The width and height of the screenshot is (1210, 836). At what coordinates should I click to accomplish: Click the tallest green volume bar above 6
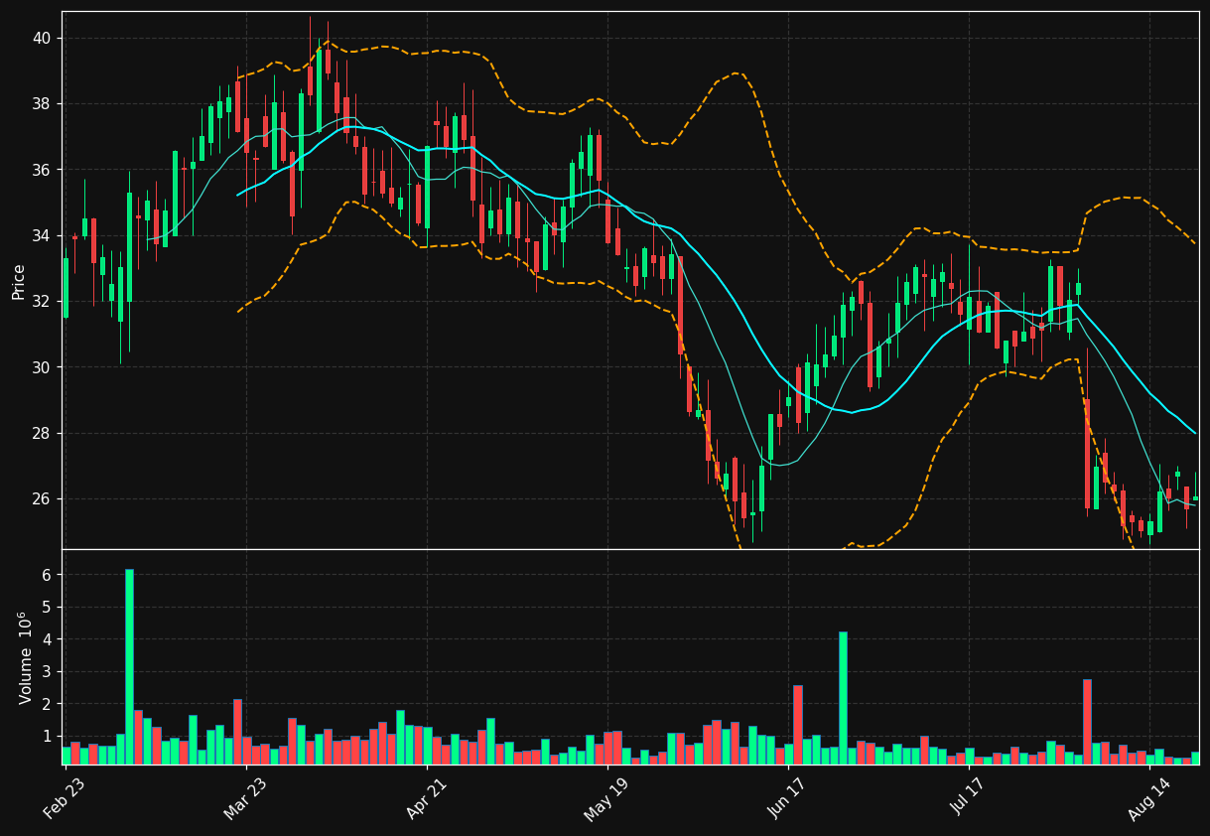tap(129, 666)
